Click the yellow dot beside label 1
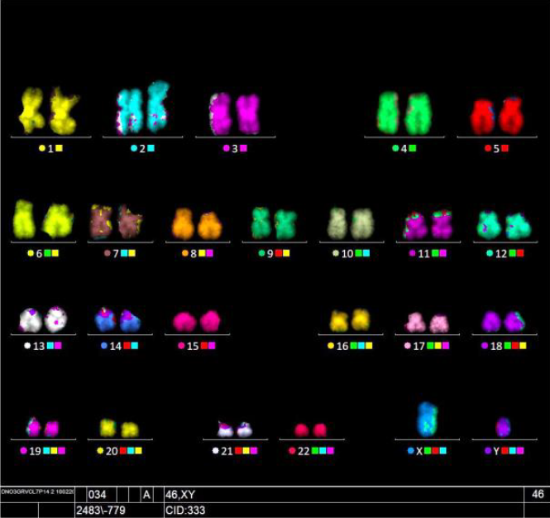Viewport: 550px width, 518px height. [41, 149]
